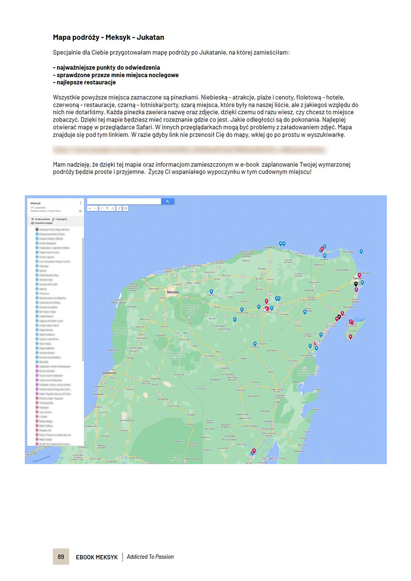Click inside the map search field
This screenshot has width=411, height=581.
click(x=124, y=201)
